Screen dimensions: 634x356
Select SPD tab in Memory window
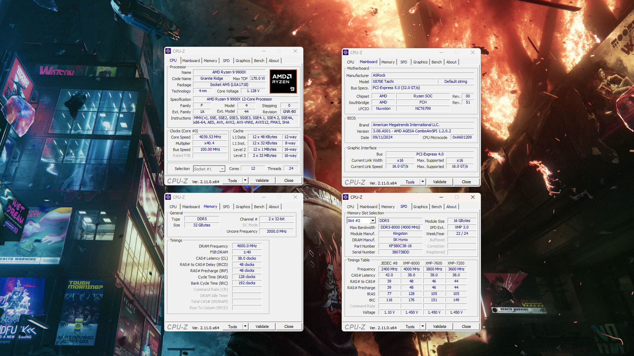coord(226,207)
